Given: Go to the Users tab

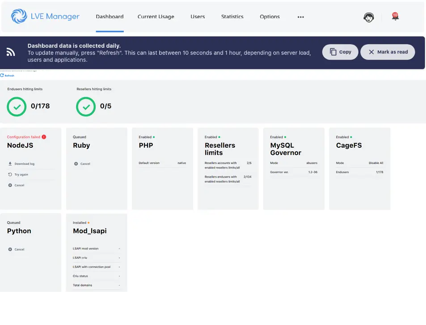Looking at the screenshot, I should coord(198,17).
